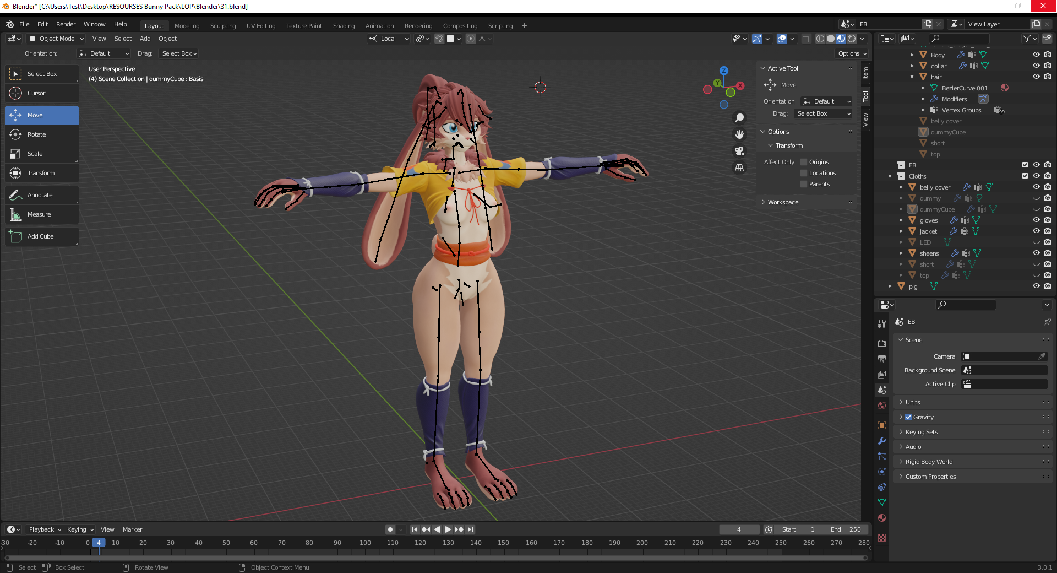Open the File menu
This screenshot has width=1057, height=573.
point(24,24)
